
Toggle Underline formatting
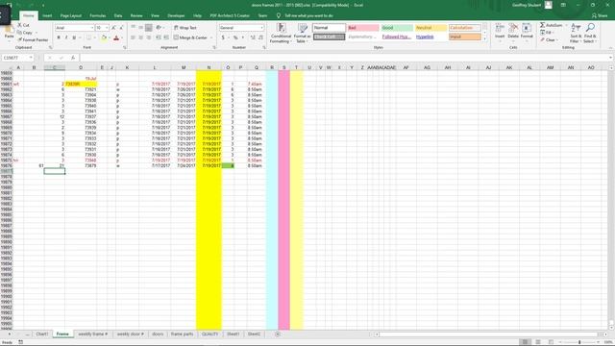point(74,37)
